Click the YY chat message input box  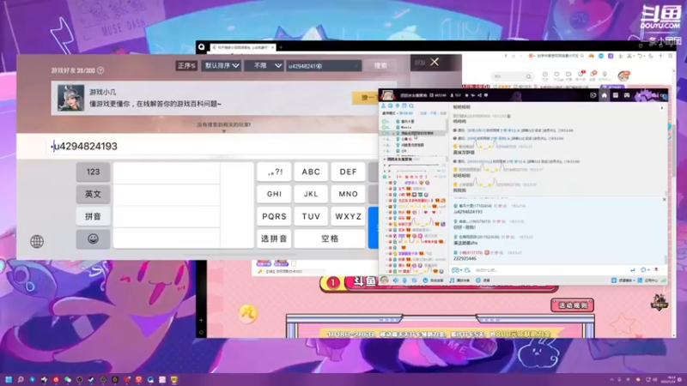(x=550, y=270)
